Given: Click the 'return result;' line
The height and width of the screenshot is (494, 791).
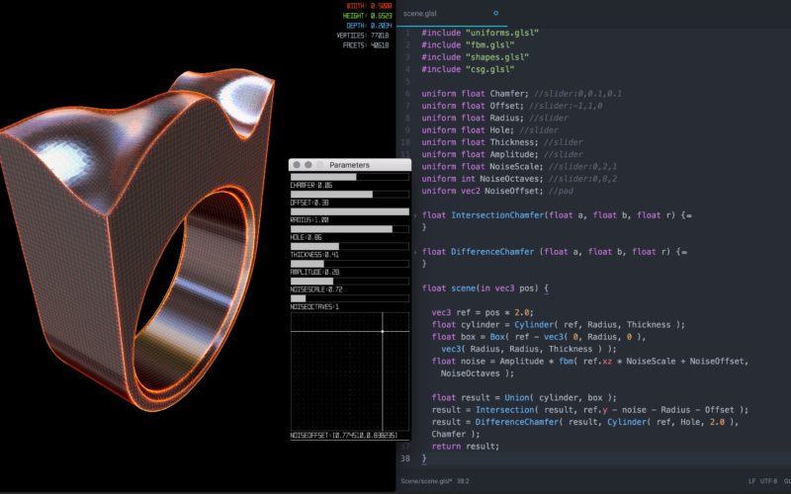Looking at the screenshot, I should tap(465, 447).
